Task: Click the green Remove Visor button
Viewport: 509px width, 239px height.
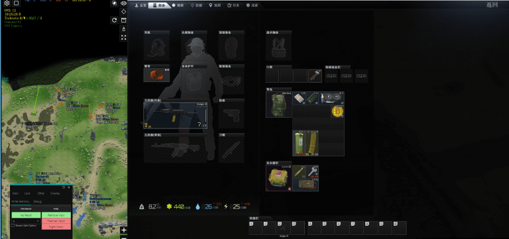Action: [x=56, y=215]
